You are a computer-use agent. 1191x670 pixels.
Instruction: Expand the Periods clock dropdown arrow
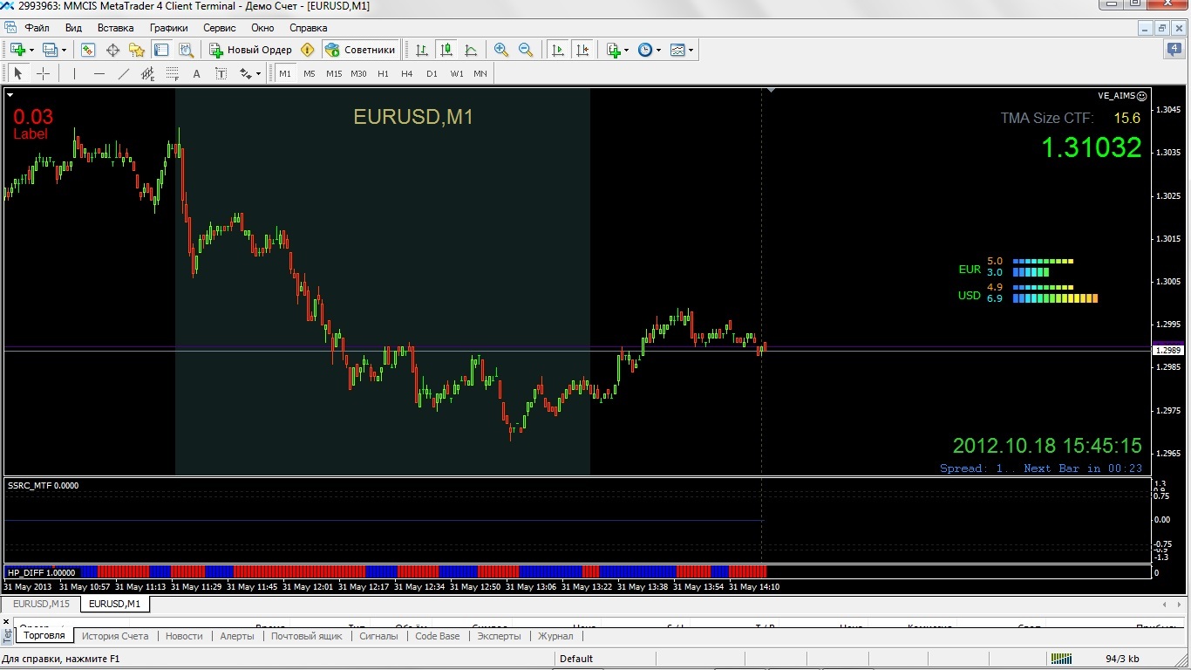tap(659, 50)
